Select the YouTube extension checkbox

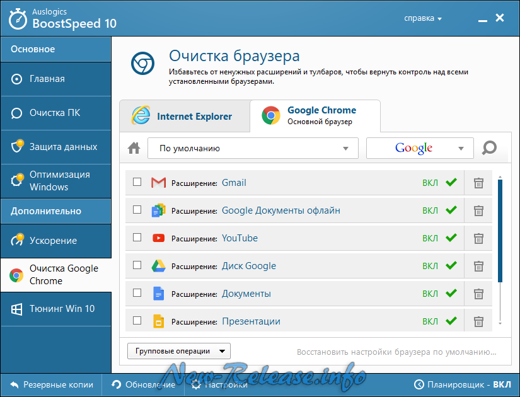tap(137, 237)
